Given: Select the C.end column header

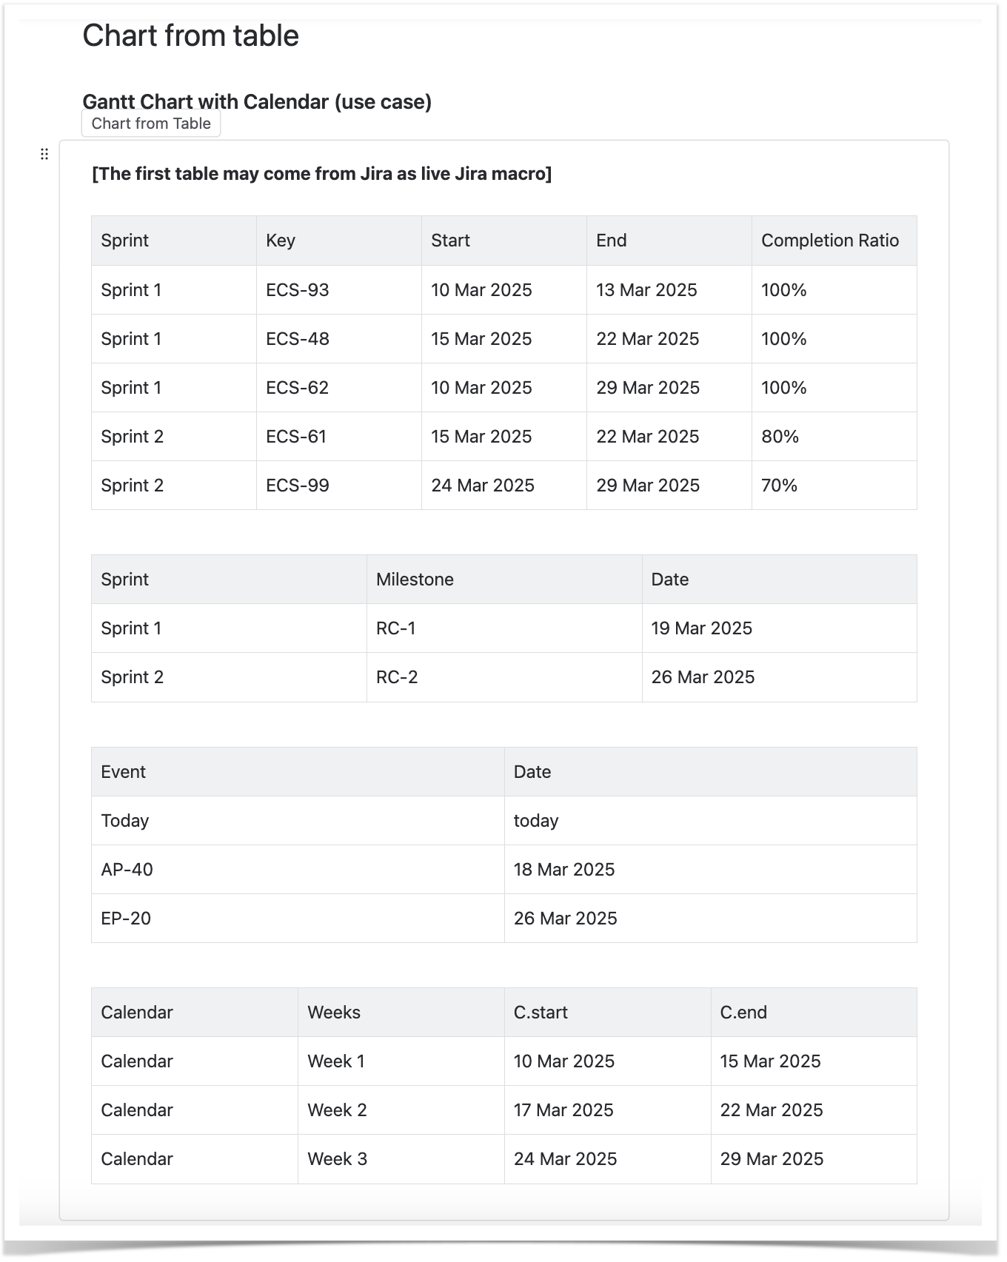Looking at the screenshot, I should 743,1013.
